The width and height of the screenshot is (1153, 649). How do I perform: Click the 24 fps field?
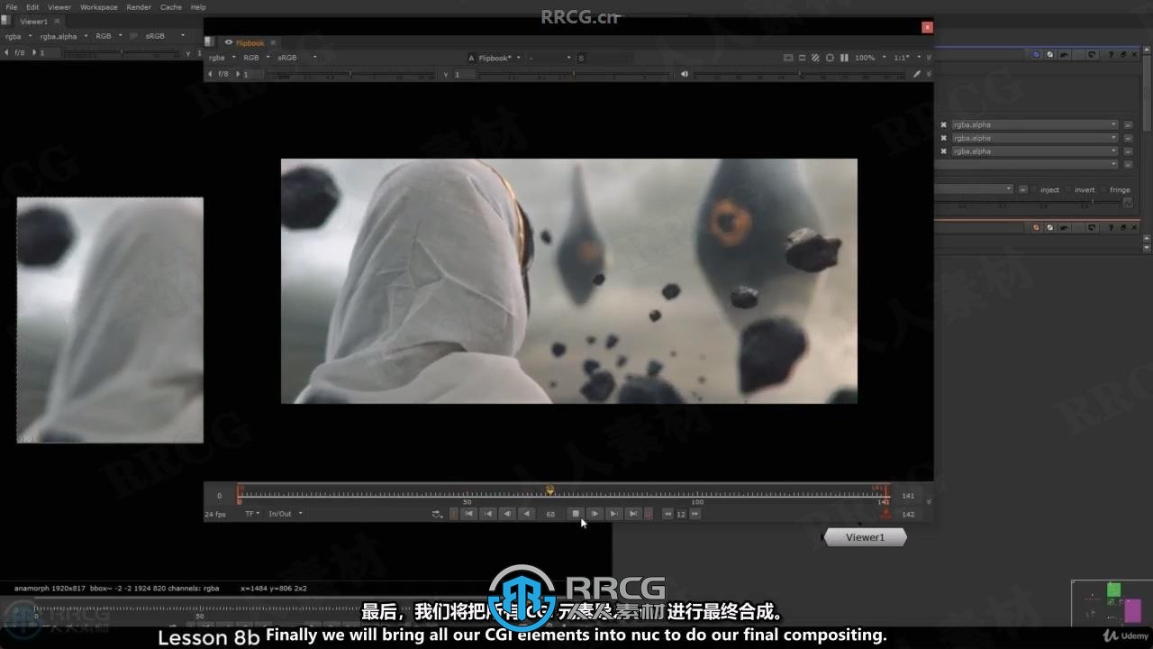click(x=214, y=514)
